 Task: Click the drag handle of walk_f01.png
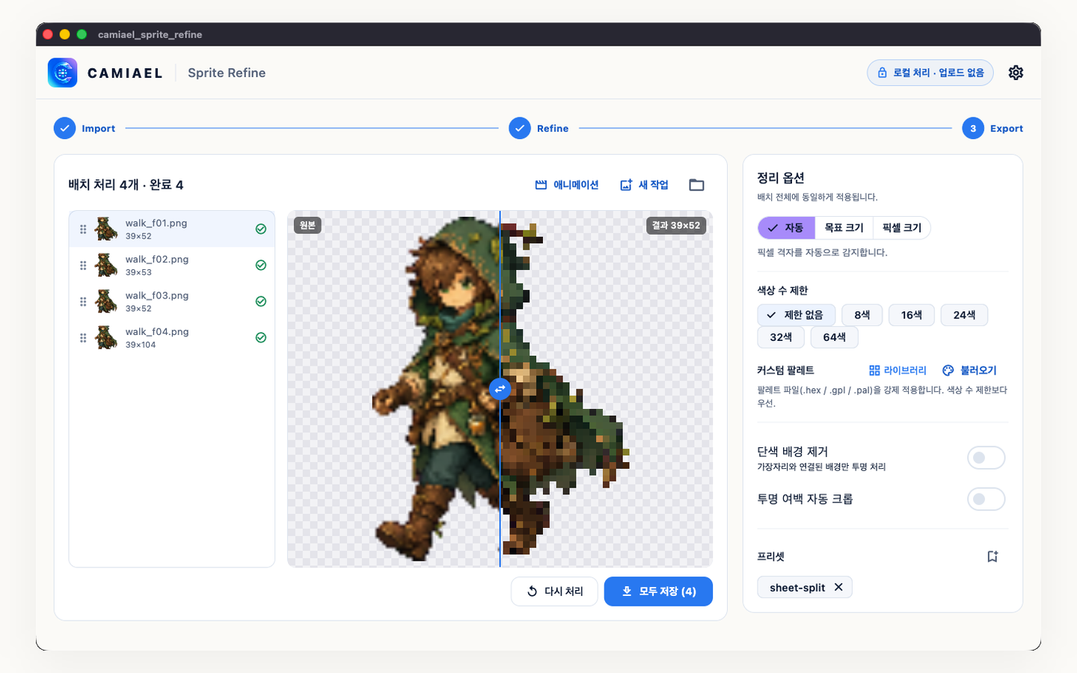[x=83, y=230]
